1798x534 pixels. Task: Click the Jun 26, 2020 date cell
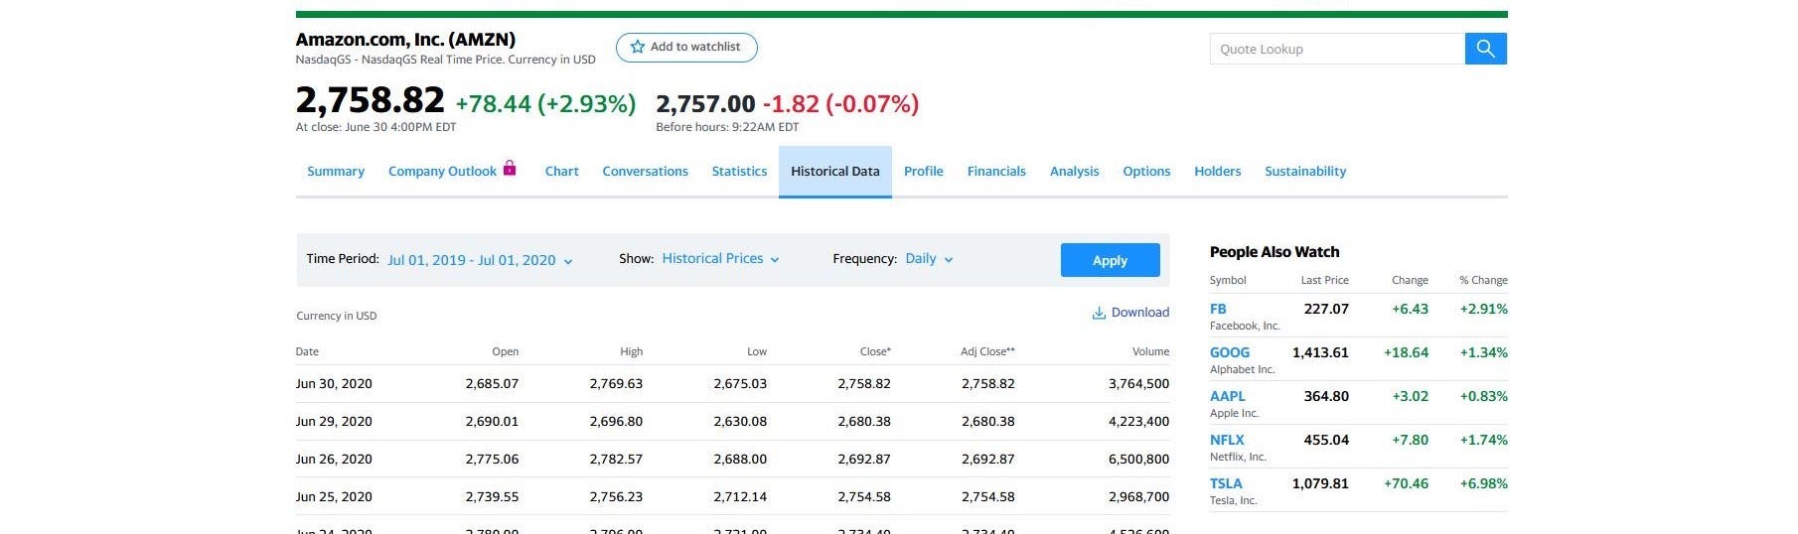pos(334,459)
